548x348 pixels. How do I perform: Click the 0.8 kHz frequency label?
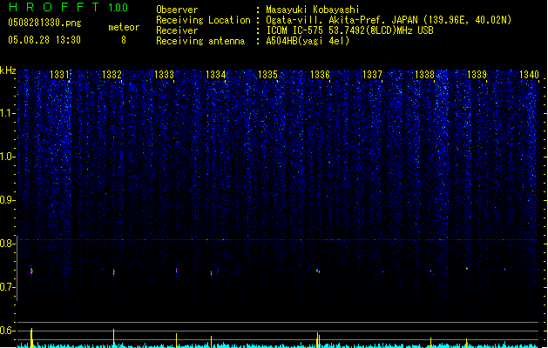7,244
